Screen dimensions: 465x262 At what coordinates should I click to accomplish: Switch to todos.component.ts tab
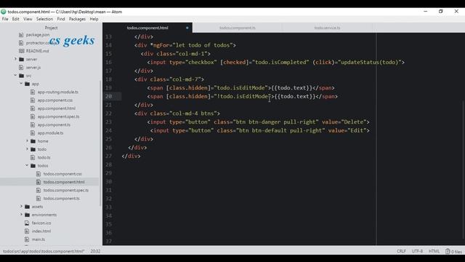click(x=238, y=28)
